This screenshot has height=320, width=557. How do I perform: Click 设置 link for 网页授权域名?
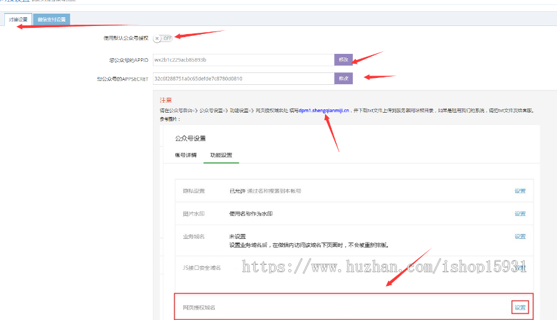coord(520,308)
